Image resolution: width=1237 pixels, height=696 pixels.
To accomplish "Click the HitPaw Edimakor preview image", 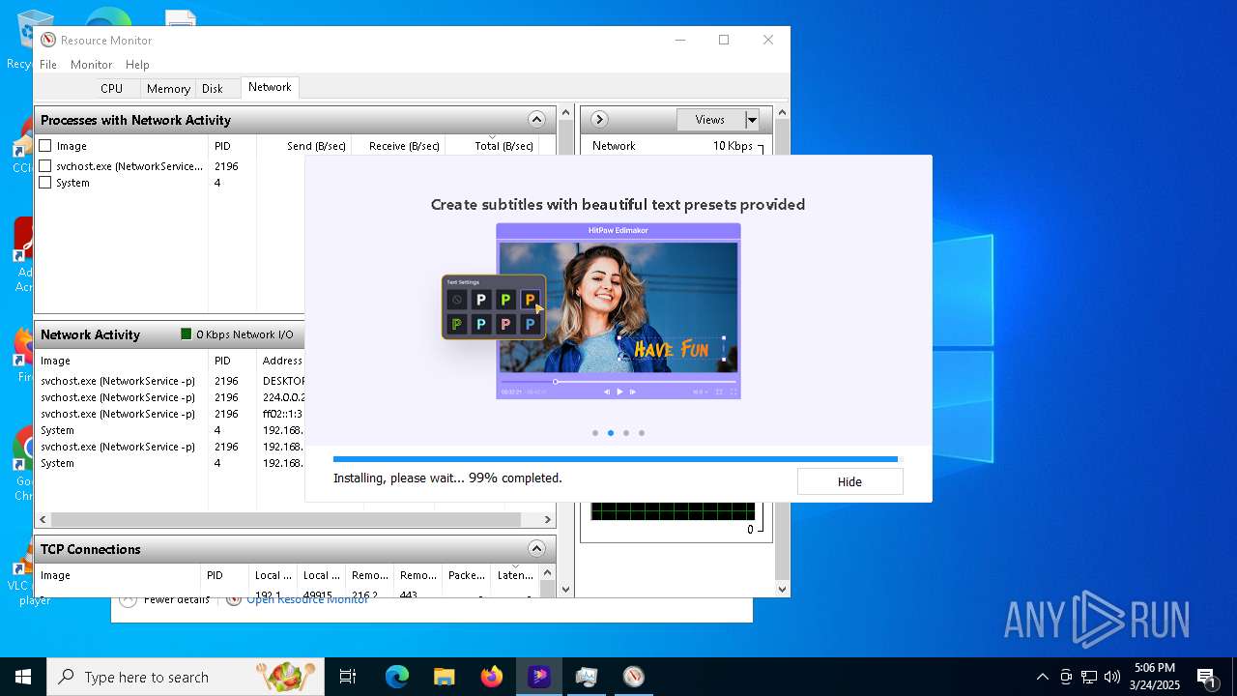I will point(618,311).
